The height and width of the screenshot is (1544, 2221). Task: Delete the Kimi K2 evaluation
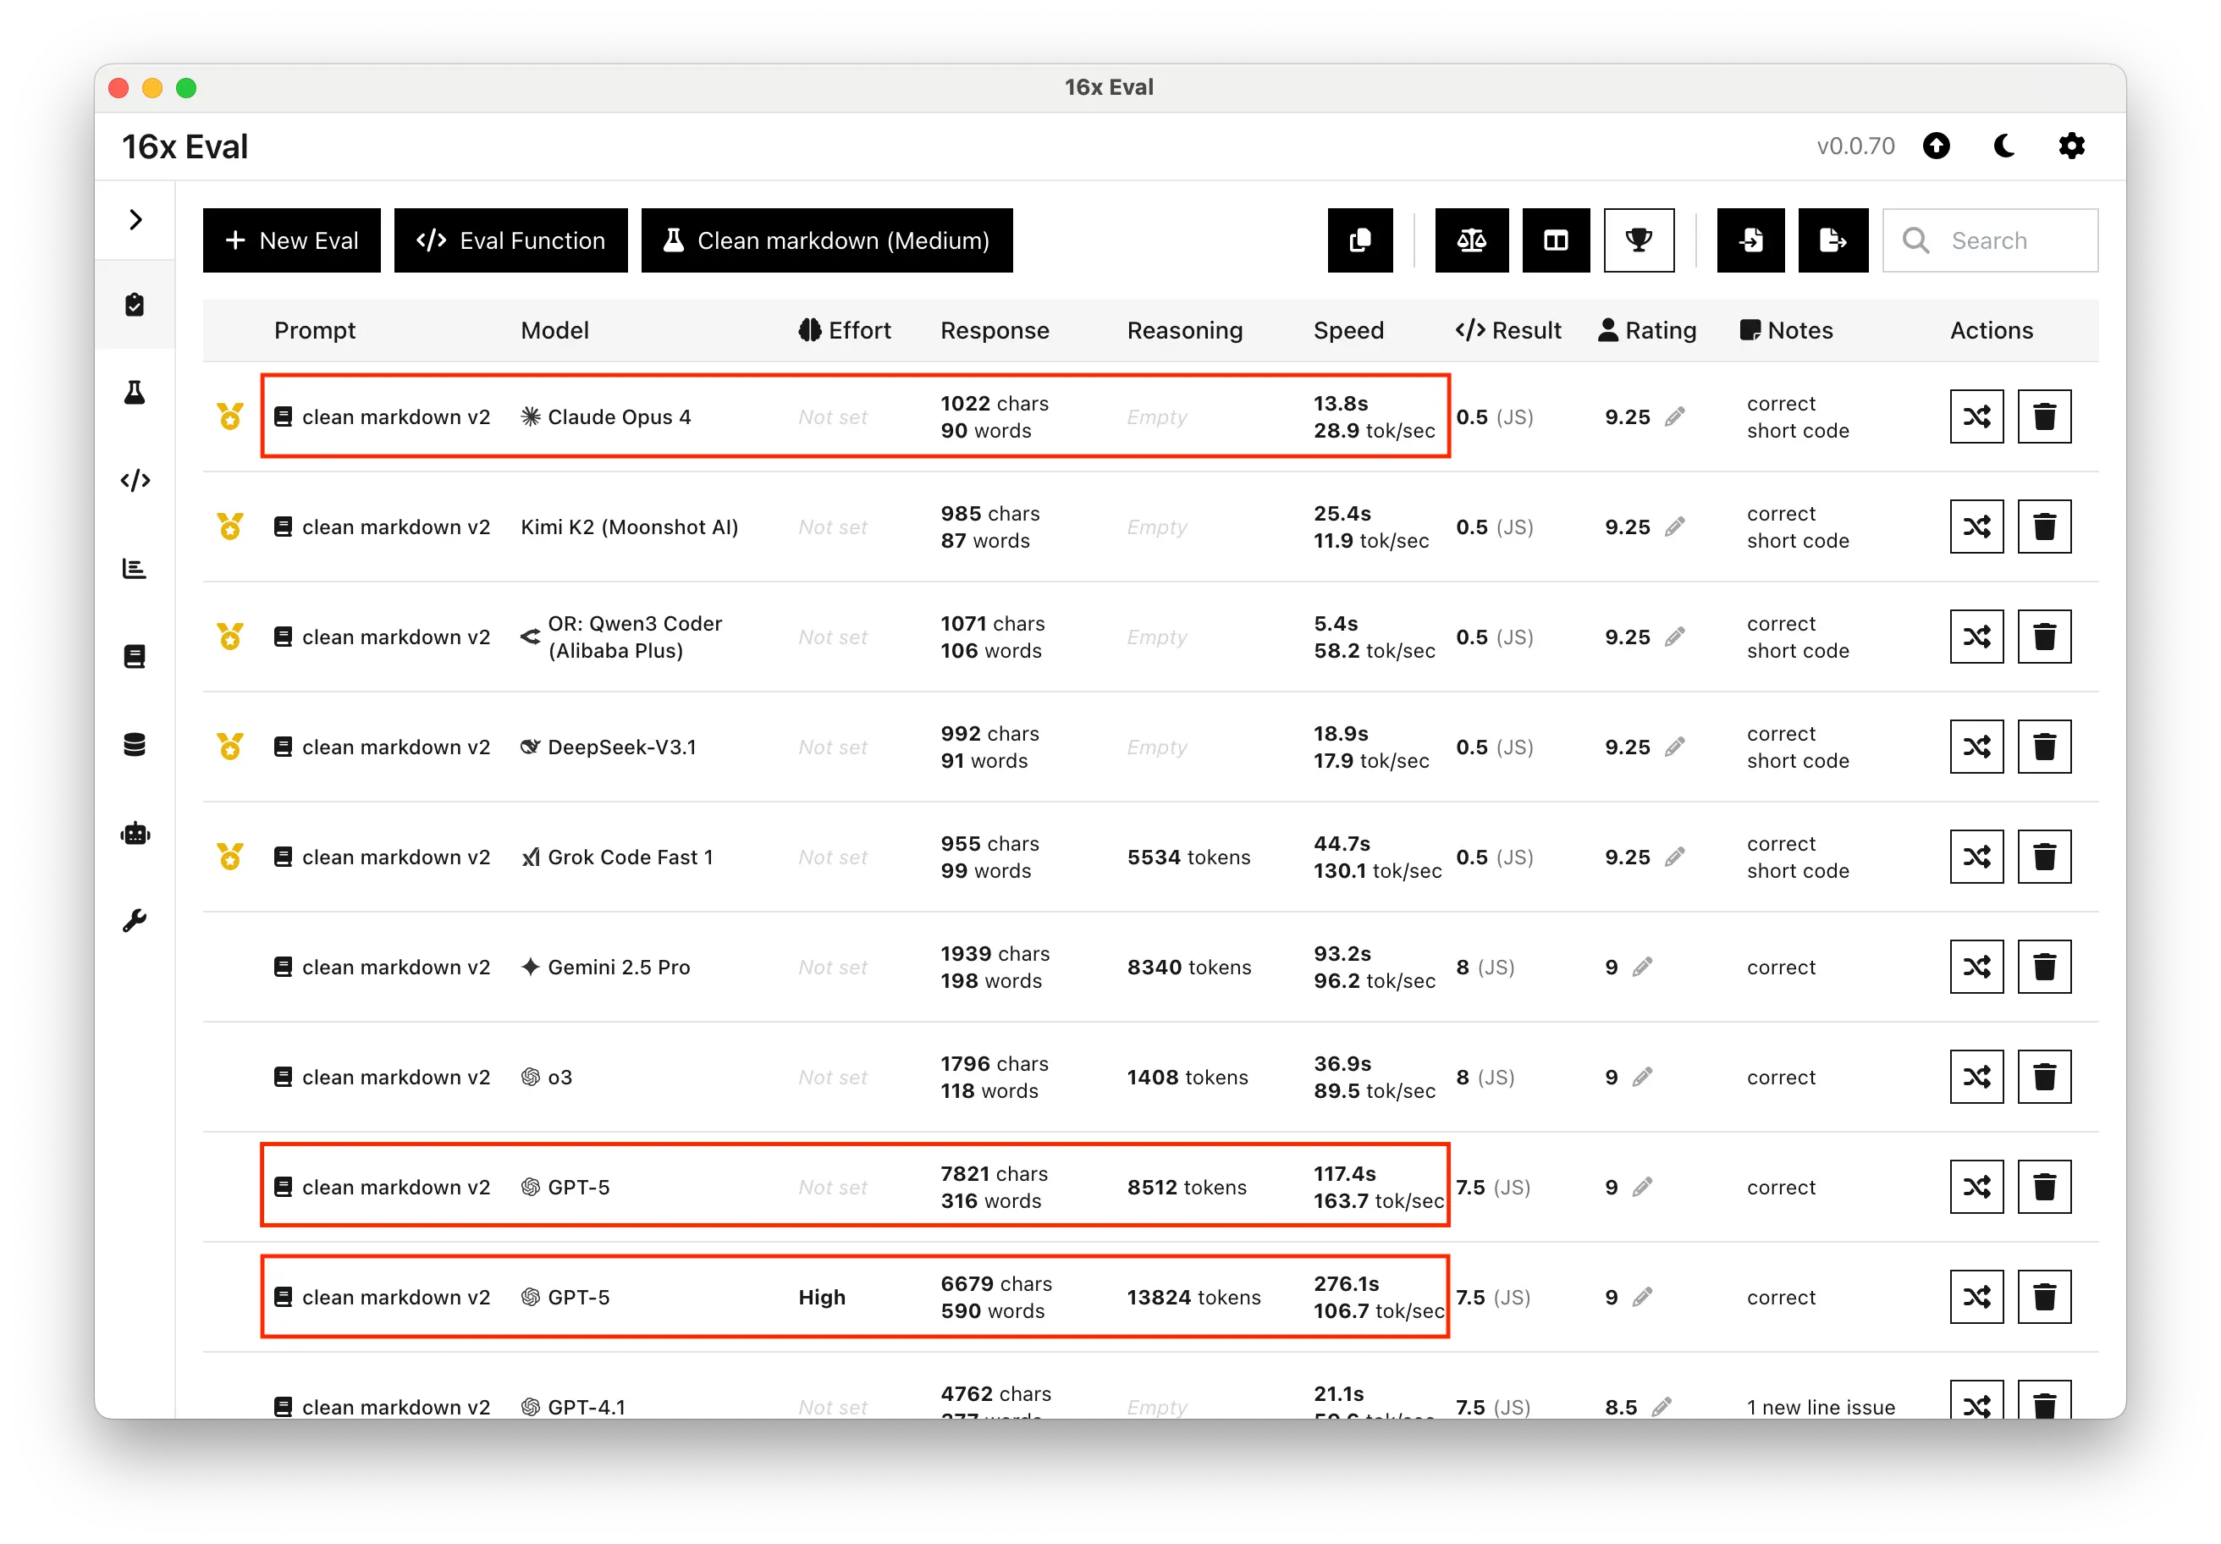pyautogui.click(x=2044, y=527)
